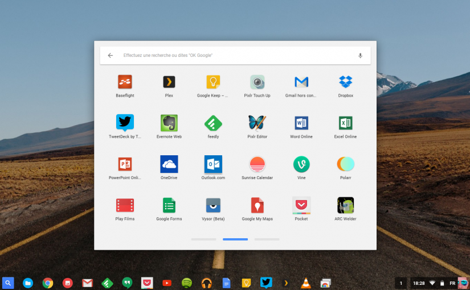This screenshot has height=290, width=470.
Task: Open Google Docs from the shelf
Action: (x=226, y=283)
